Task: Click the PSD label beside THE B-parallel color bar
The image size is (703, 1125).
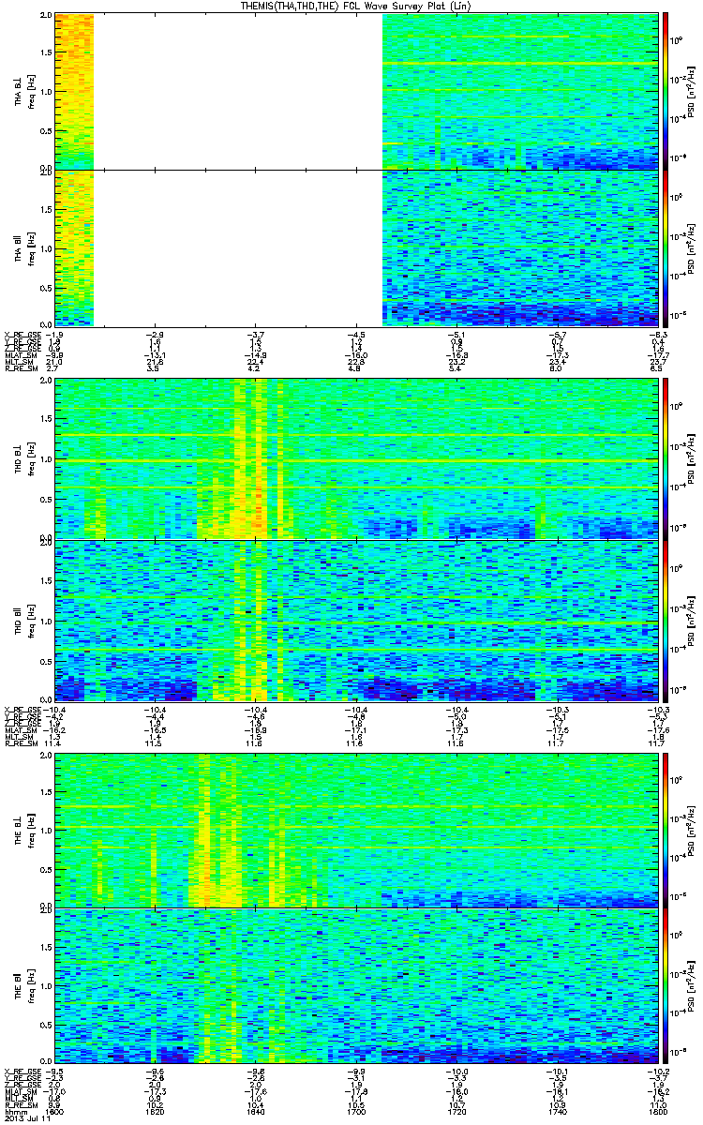Action: [691, 985]
